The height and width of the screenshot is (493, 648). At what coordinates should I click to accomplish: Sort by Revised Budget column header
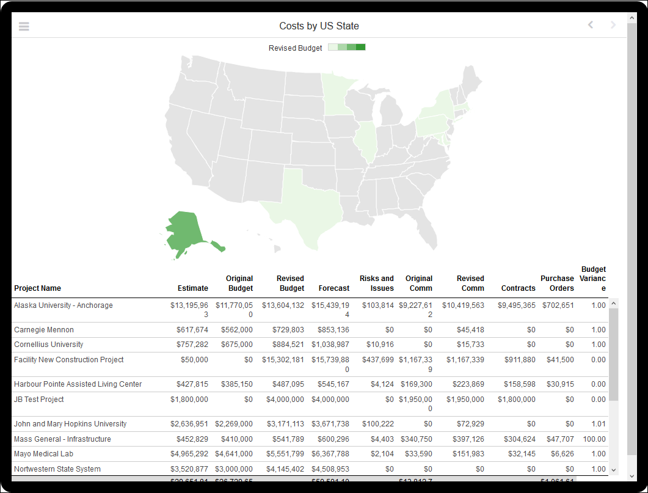coord(290,283)
